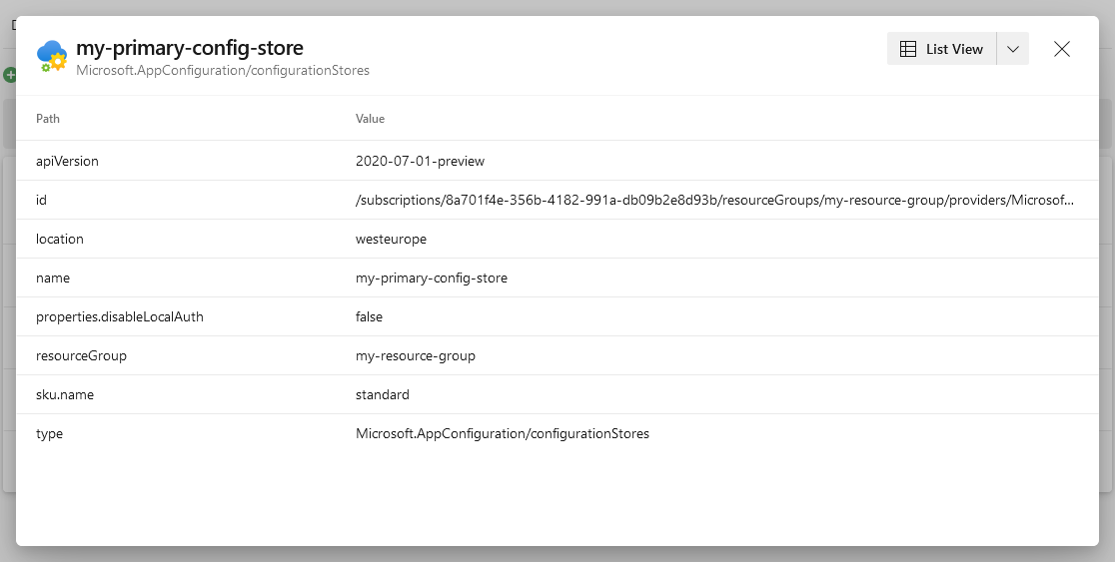
Task: Click the type path cell
Action: tap(49, 434)
